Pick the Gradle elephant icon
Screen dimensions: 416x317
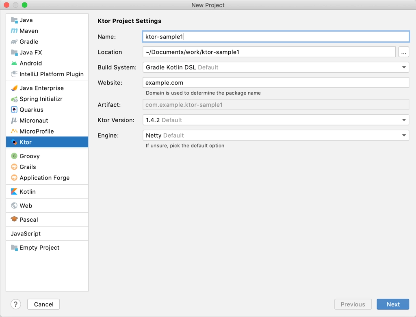tap(14, 42)
